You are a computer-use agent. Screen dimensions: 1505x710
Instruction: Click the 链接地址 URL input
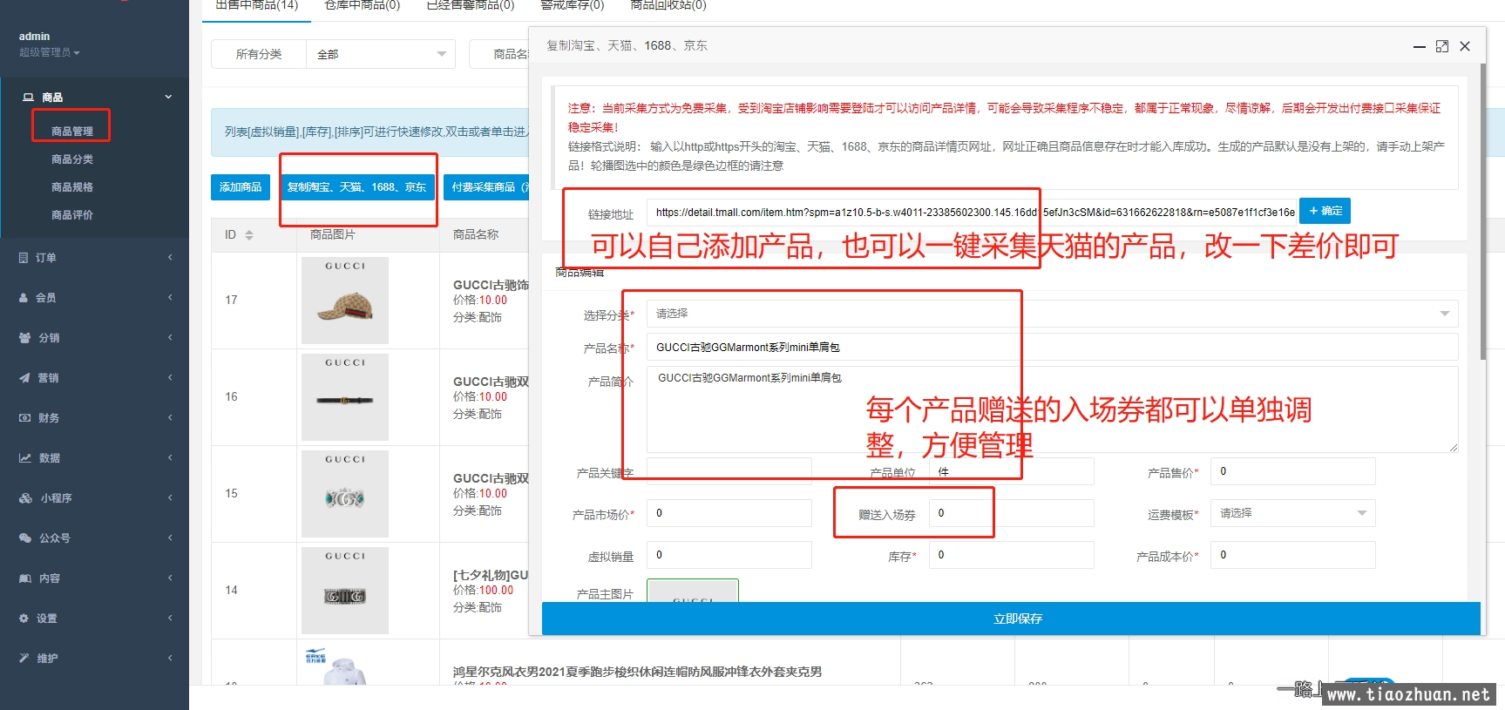(x=971, y=212)
